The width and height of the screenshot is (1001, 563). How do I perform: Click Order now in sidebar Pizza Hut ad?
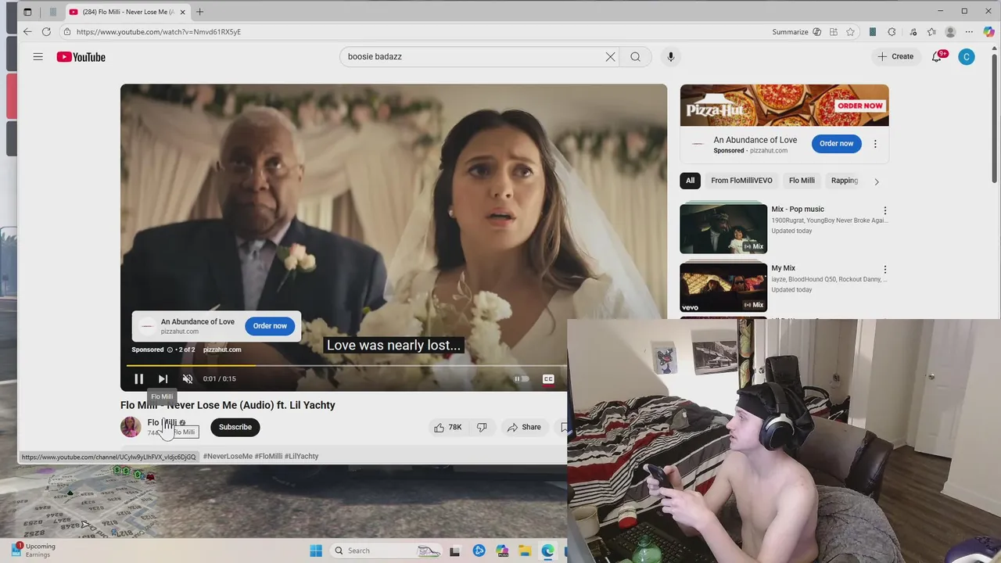(836, 143)
